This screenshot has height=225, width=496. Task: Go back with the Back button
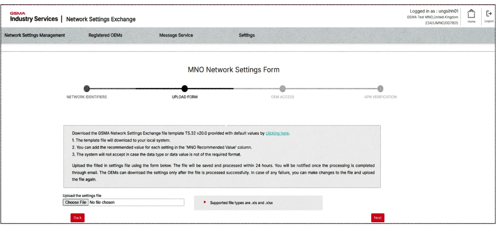pos(77,217)
